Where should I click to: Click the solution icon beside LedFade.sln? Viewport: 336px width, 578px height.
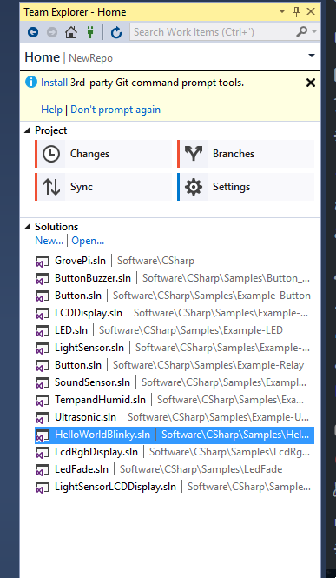(x=43, y=470)
